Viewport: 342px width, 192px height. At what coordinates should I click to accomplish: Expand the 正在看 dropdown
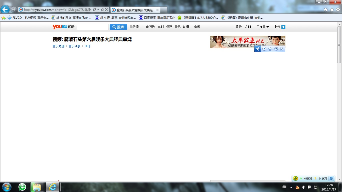click(x=263, y=27)
